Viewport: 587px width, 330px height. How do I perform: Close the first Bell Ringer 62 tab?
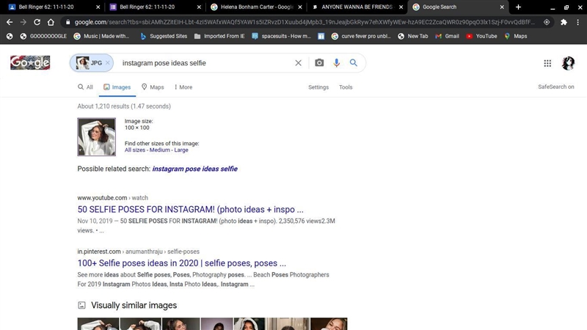tap(98, 7)
